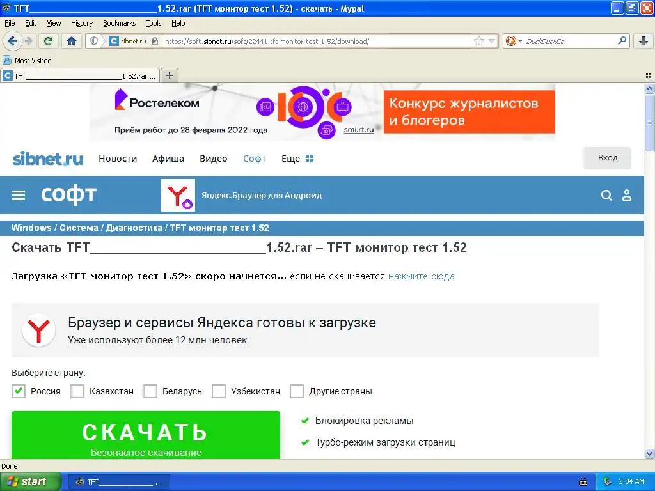Click the address bar URL field
This screenshot has width=655, height=491.
[x=317, y=41]
